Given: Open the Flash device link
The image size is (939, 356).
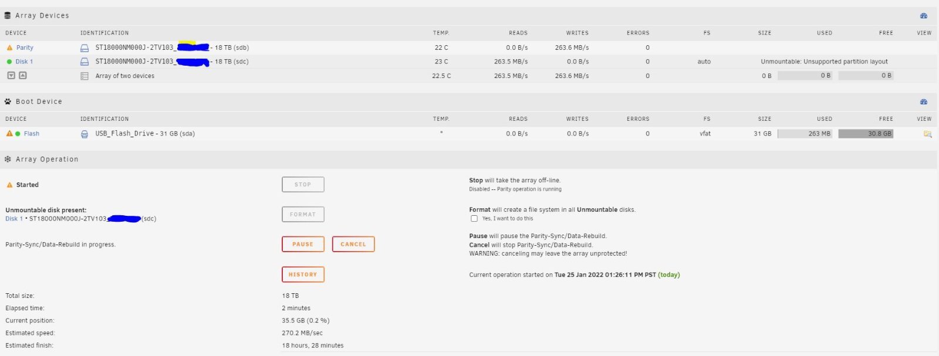Looking at the screenshot, I should (x=32, y=134).
